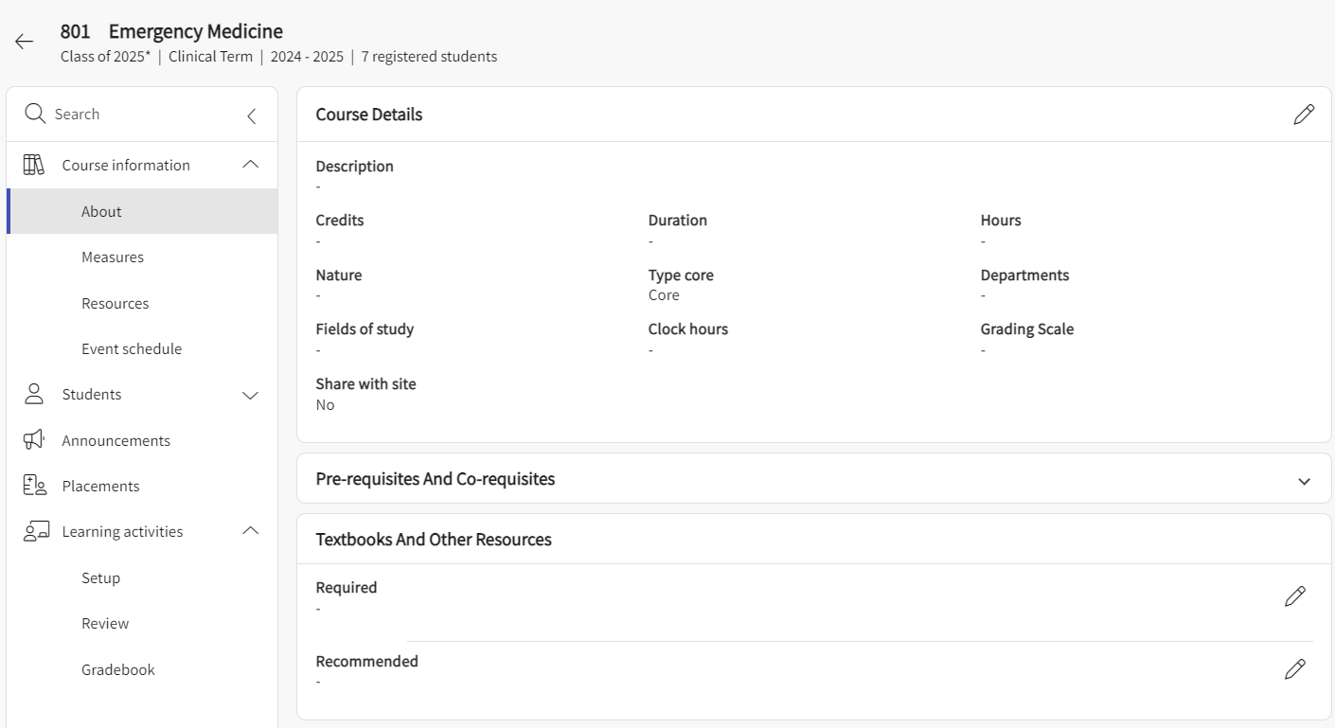Screen dimensions: 1335x728
Task: Click the search magnifier icon
Action: point(35,114)
